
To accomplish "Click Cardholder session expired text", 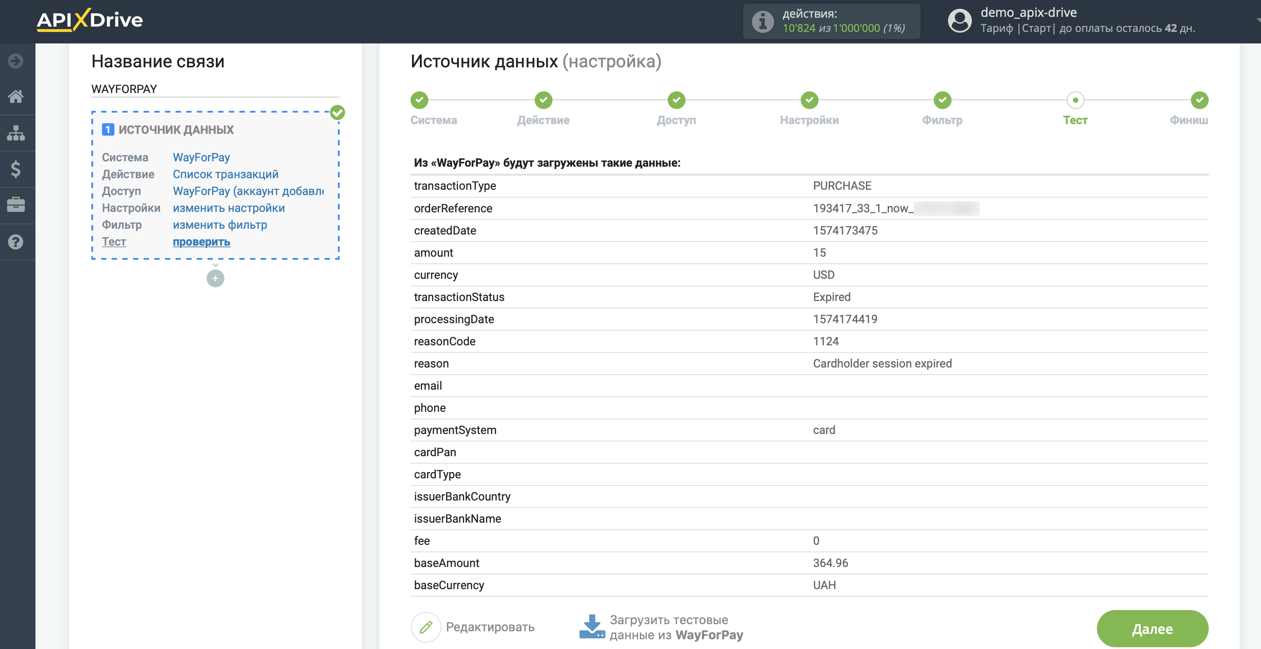I will pos(882,364).
